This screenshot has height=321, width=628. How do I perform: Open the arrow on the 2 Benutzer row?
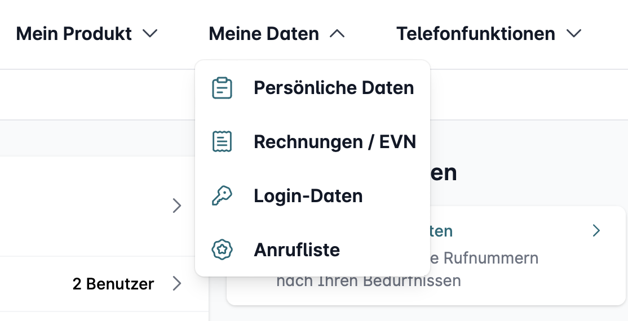pos(177,283)
